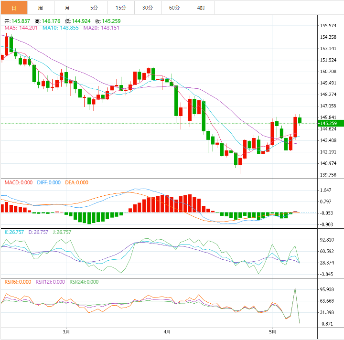Viewport: 344px width, 340px height.
Task: Click the DIFF: 0.000 indicator label
Action: (x=49, y=182)
